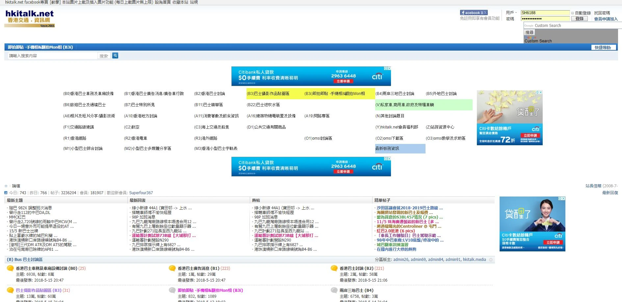
Task: Focus the Google Custom Search box
Action: (x=572, y=25)
